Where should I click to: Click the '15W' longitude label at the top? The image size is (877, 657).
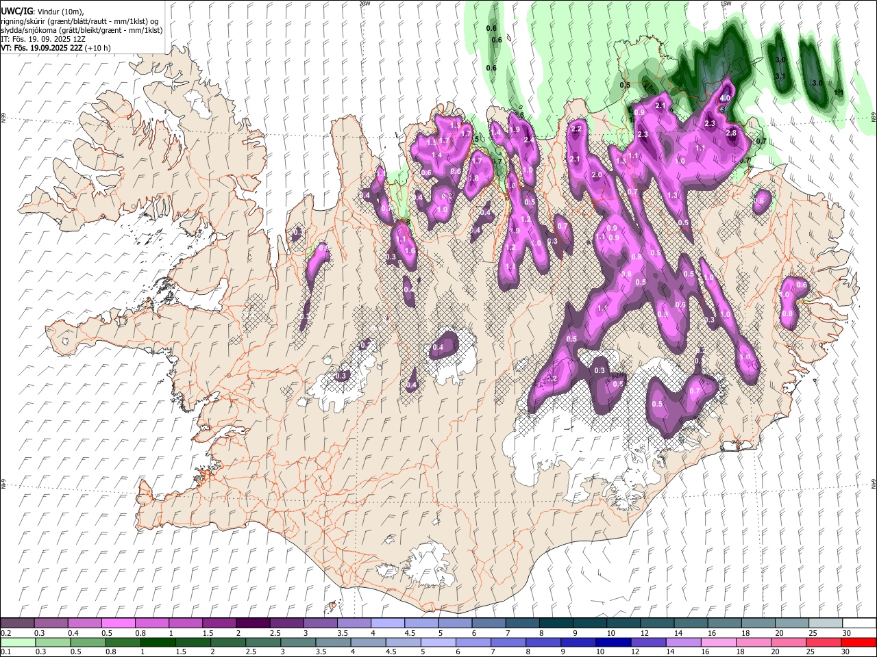point(726,3)
